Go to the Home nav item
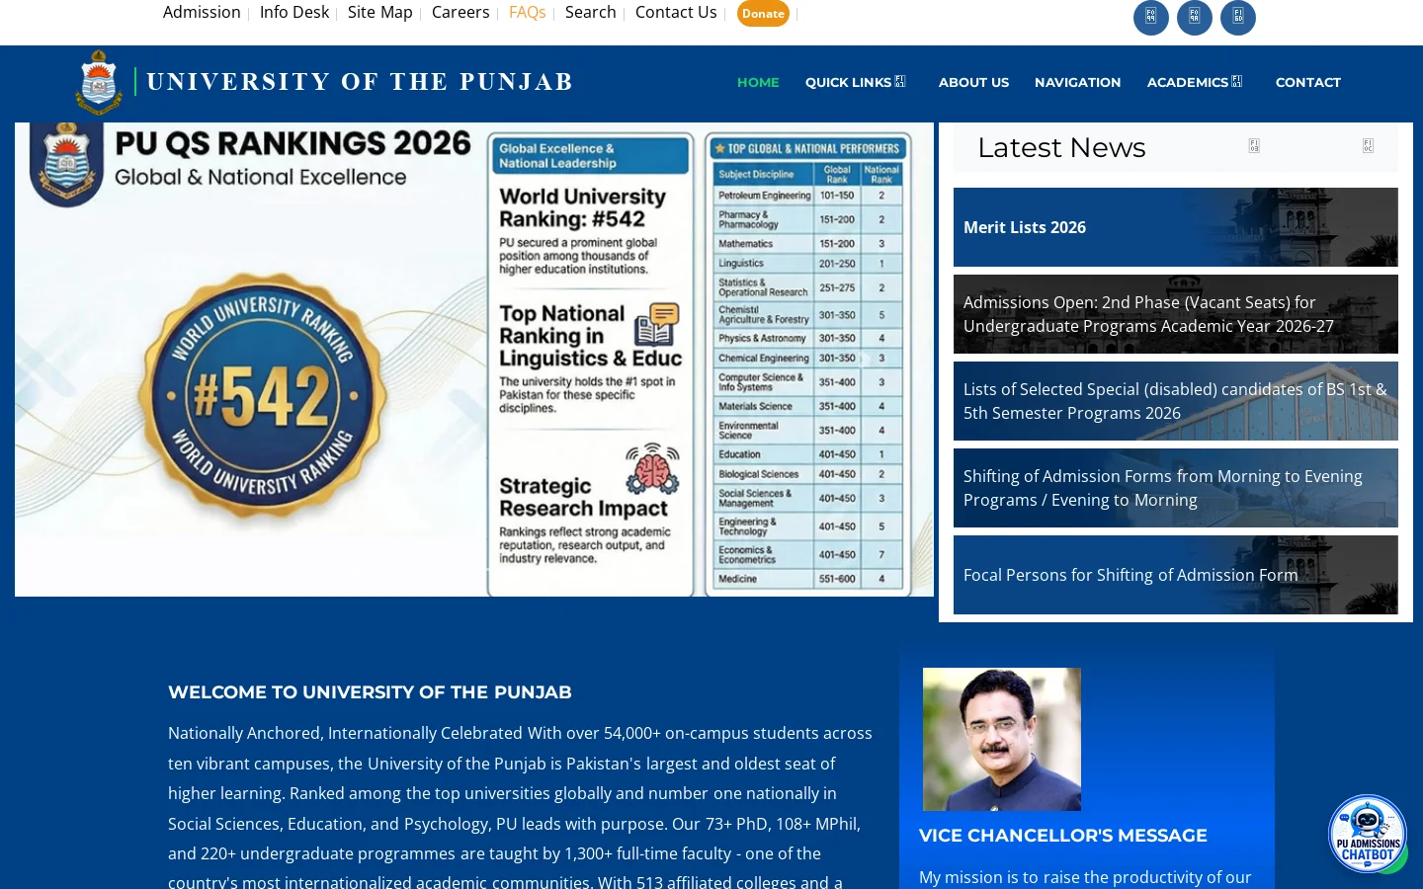This screenshot has height=889, width=1423. (x=758, y=82)
